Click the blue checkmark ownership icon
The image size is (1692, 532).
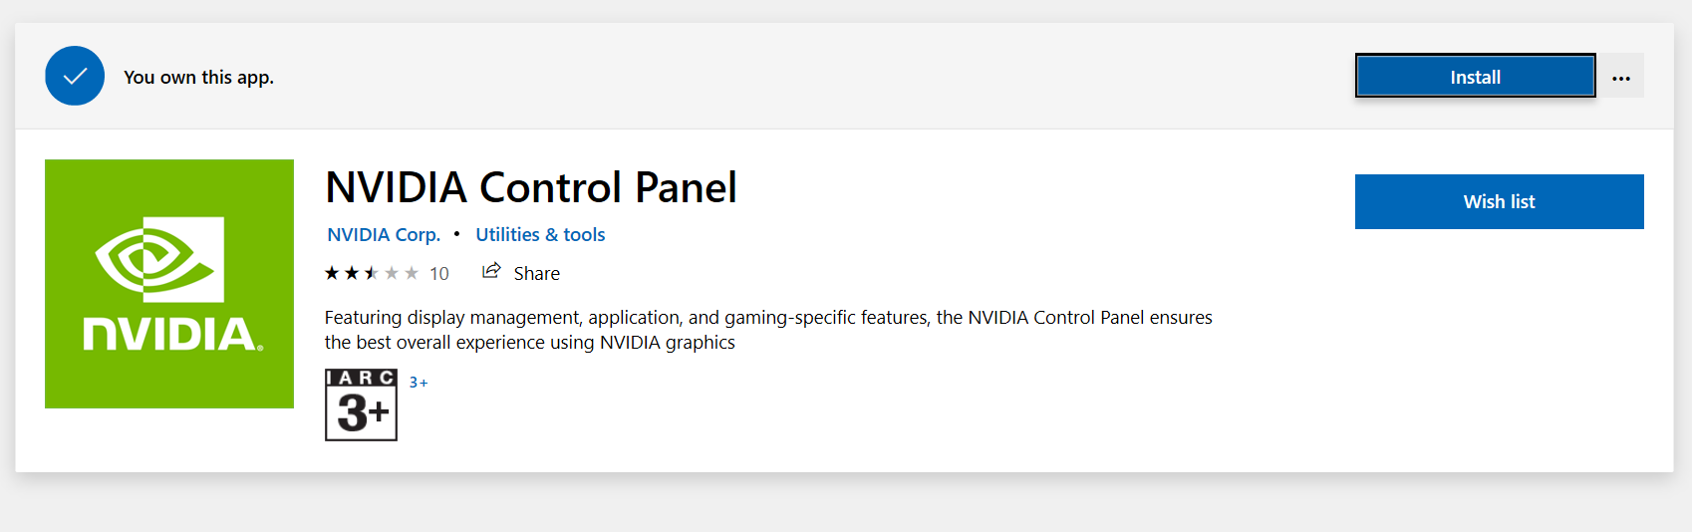(x=75, y=76)
